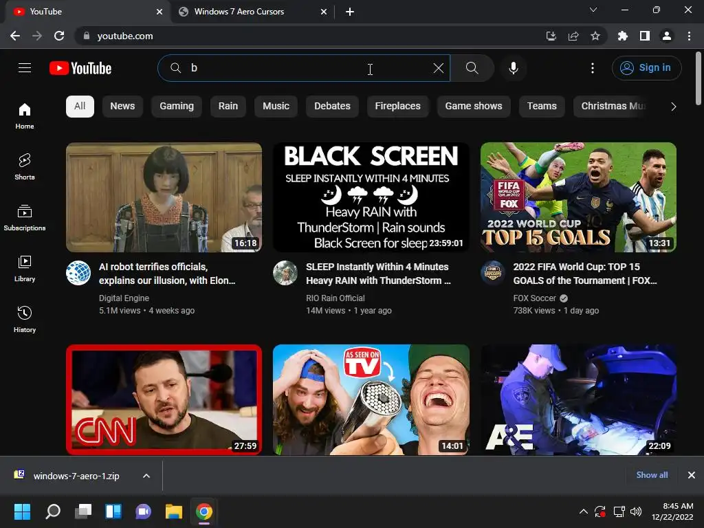Go back with the browser back arrow
Image resolution: width=704 pixels, height=528 pixels.
pos(15,36)
